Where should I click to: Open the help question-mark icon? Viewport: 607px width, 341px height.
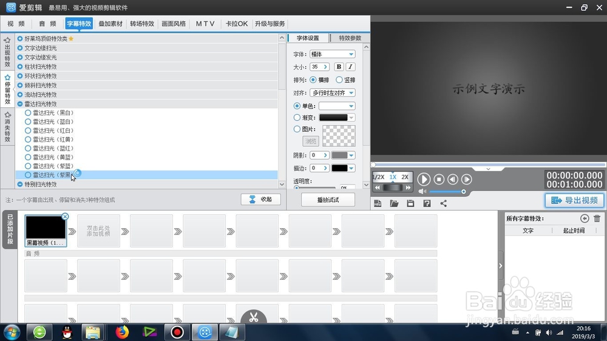427,203
